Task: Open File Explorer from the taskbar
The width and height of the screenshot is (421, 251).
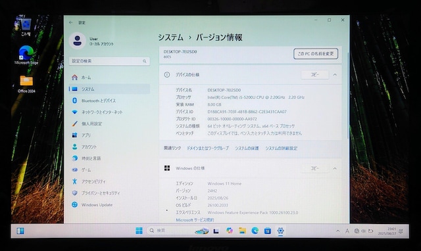Action: pos(242,231)
